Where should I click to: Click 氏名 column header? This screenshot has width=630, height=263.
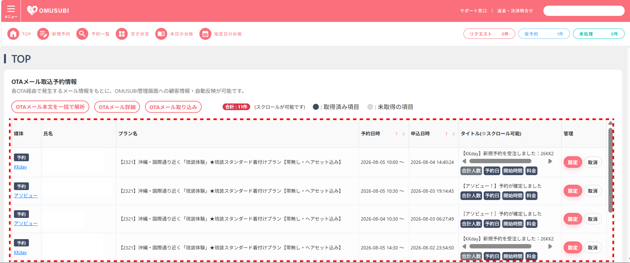coord(48,134)
